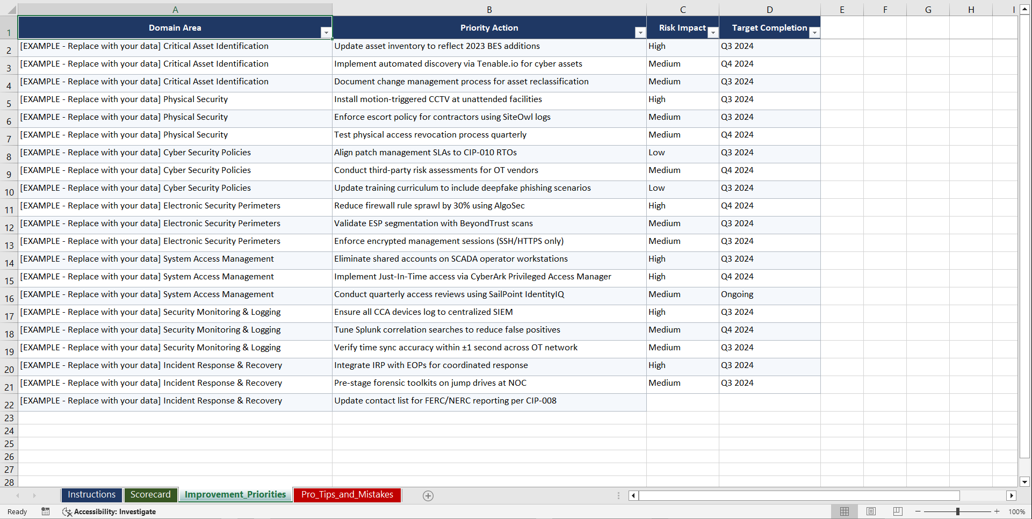Start macro recording from the status bar
1032x519 pixels.
[46, 511]
